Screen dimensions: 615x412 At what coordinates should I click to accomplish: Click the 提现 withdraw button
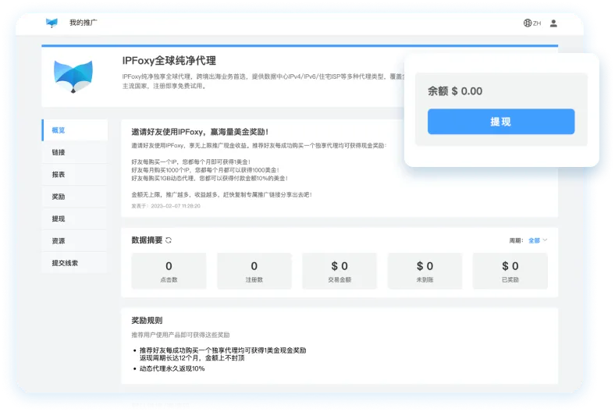pyautogui.click(x=501, y=122)
